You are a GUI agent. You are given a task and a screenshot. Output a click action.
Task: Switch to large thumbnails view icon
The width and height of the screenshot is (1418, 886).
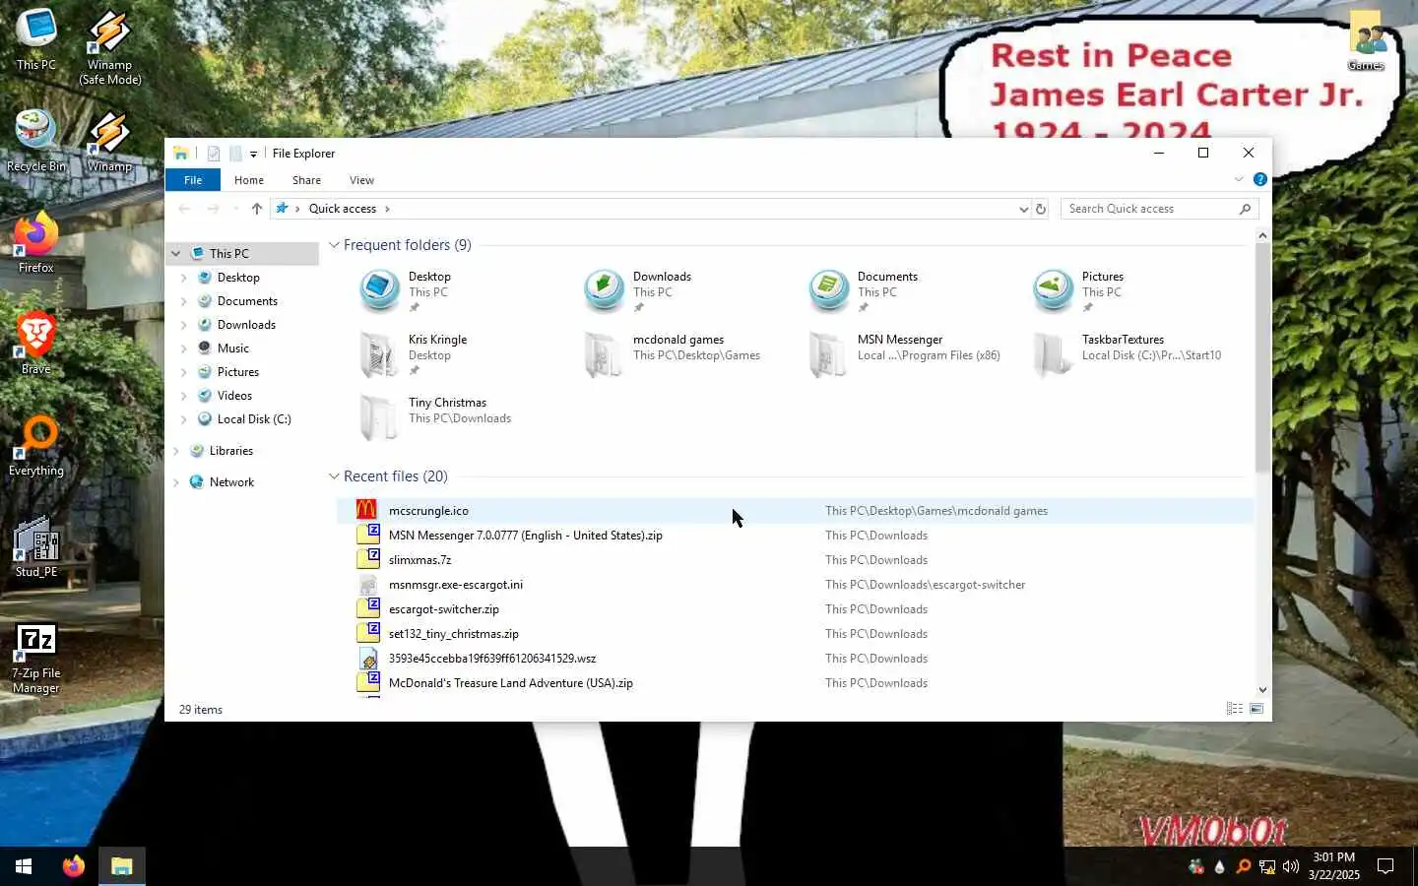coord(1257,709)
